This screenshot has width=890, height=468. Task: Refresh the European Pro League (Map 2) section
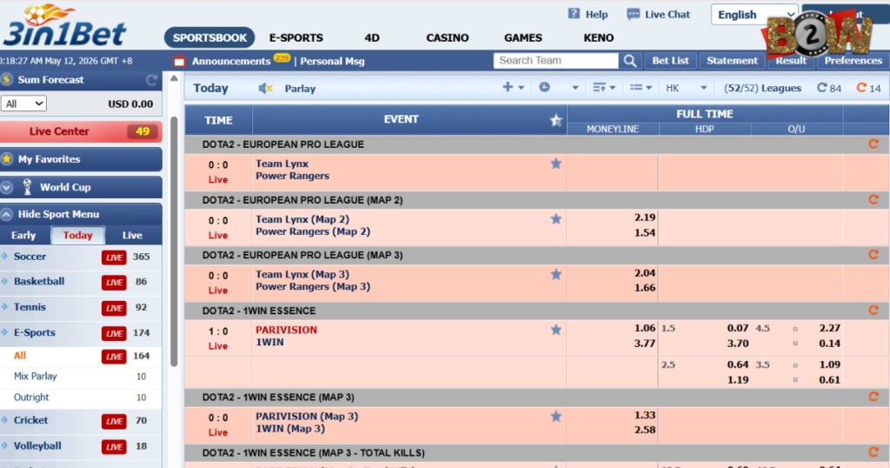pos(873,200)
